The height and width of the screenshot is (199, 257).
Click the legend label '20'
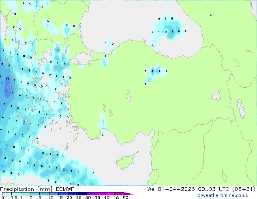click(x=69, y=197)
